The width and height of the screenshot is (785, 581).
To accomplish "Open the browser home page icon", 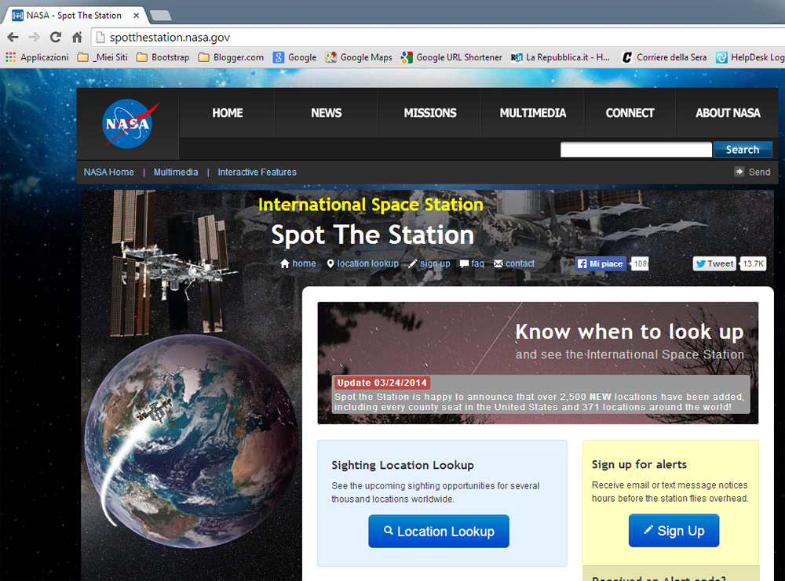I will tap(77, 37).
